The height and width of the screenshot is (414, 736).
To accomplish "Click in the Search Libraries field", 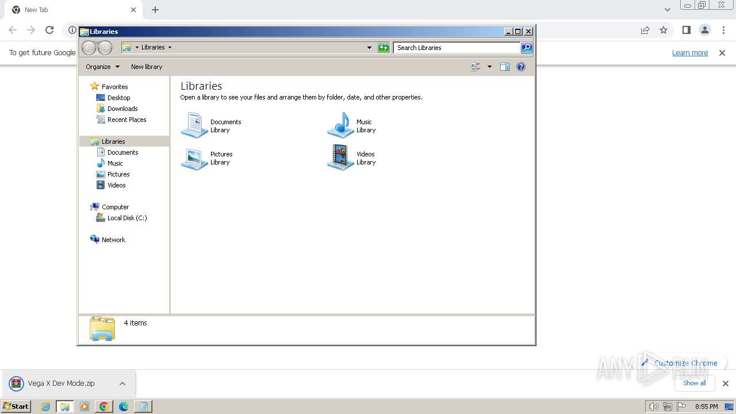I will point(457,48).
